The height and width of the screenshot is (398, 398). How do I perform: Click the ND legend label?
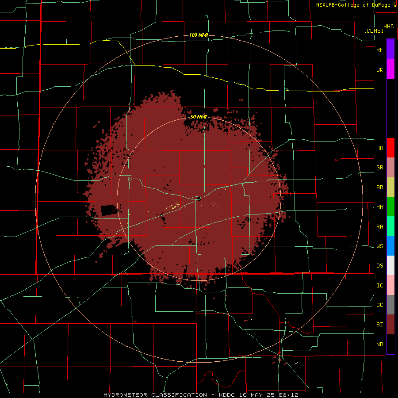click(379, 344)
